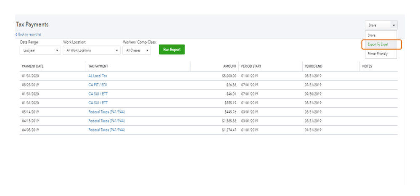
Task: Click the Amount column header
Action: coord(230,66)
